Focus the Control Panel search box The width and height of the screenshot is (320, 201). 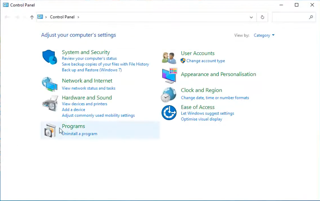(x=291, y=17)
